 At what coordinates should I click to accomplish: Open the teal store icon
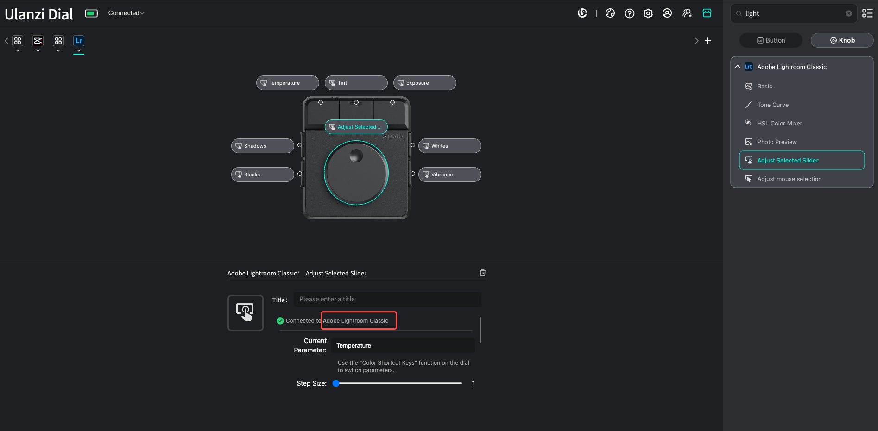(707, 13)
